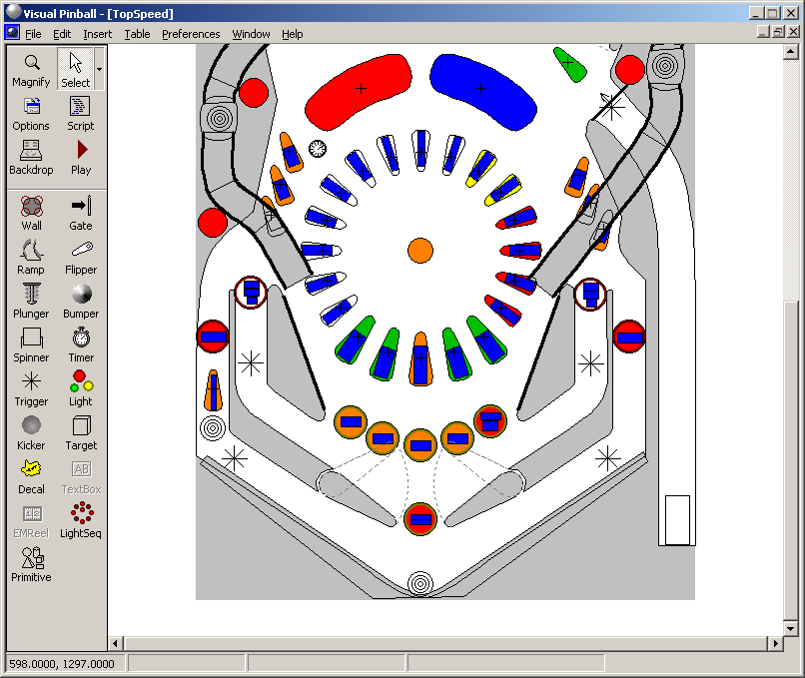Open the Insert menu
Viewport: 805px width, 678px height.
pos(98,34)
